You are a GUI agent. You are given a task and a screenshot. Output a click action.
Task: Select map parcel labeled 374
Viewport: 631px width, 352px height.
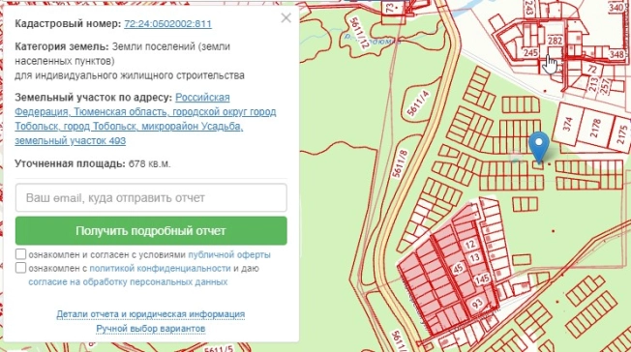click(567, 125)
